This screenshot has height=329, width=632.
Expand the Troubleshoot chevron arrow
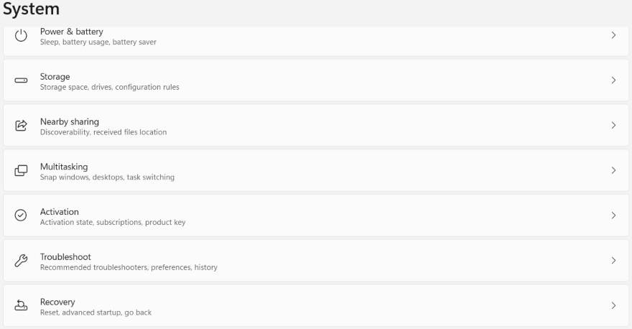(x=613, y=261)
